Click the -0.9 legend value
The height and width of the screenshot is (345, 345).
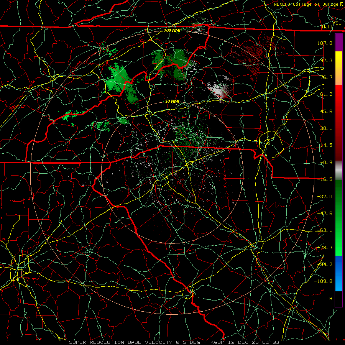[326, 163]
